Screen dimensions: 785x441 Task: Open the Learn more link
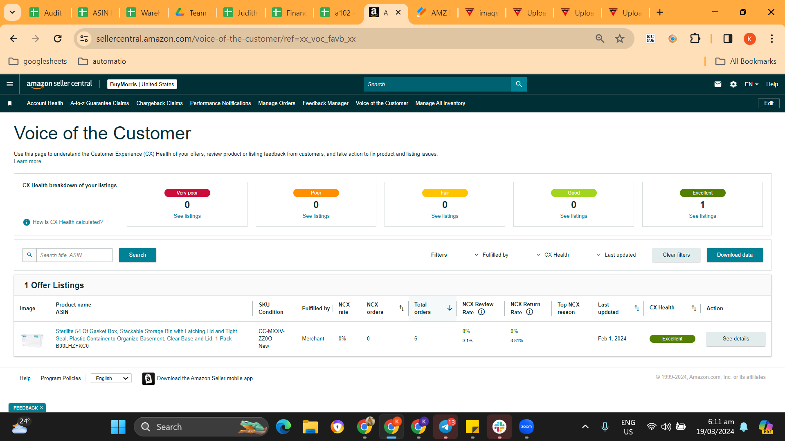point(27,161)
